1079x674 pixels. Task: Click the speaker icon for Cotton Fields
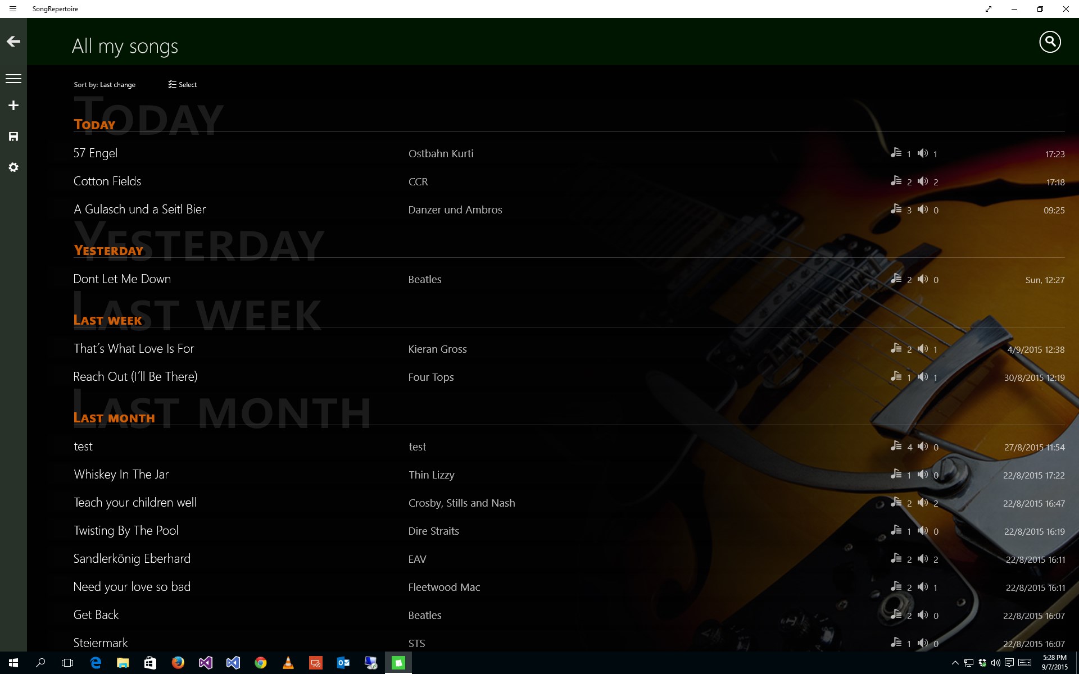coord(923,181)
